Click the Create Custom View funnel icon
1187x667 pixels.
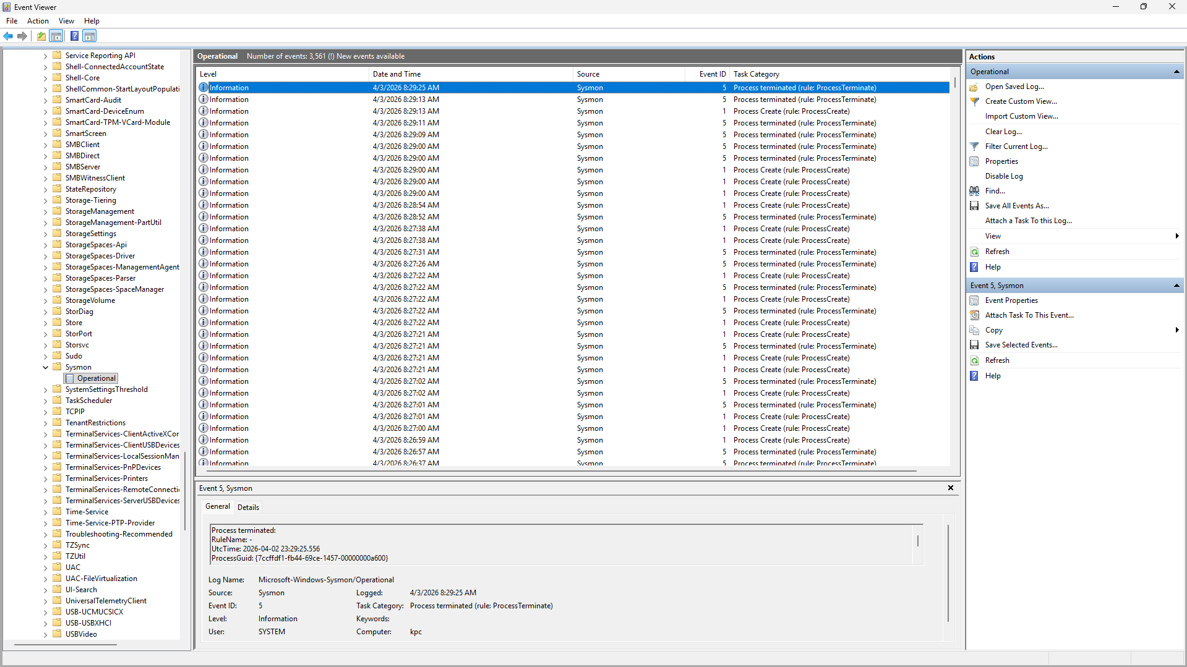tap(974, 101)
